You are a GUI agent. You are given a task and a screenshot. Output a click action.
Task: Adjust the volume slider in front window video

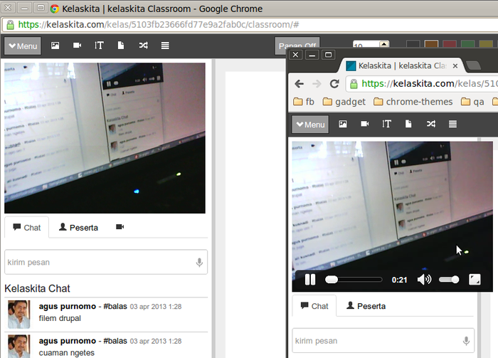[449, 280]
